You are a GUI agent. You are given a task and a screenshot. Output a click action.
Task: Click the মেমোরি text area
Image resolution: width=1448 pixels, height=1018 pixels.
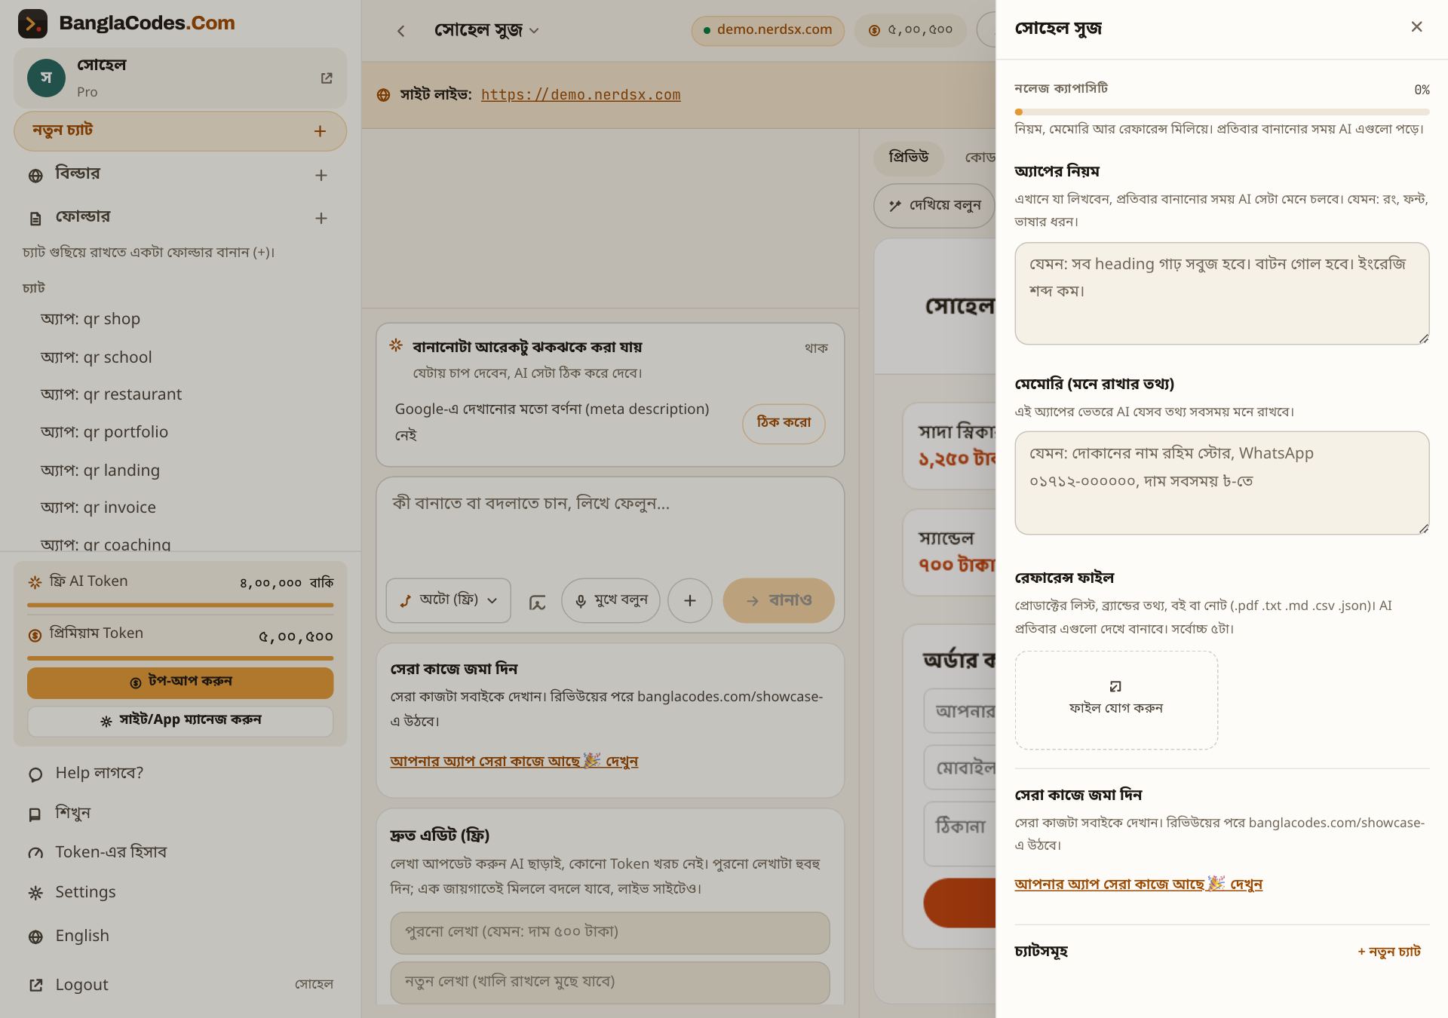[x=1222, y=483]
